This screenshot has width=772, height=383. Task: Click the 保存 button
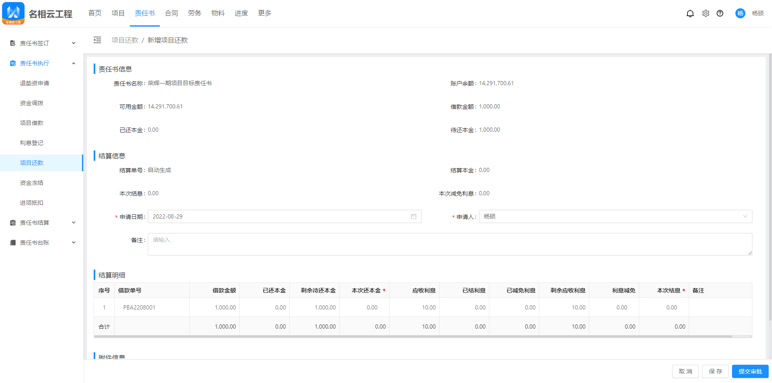point(715,371)
